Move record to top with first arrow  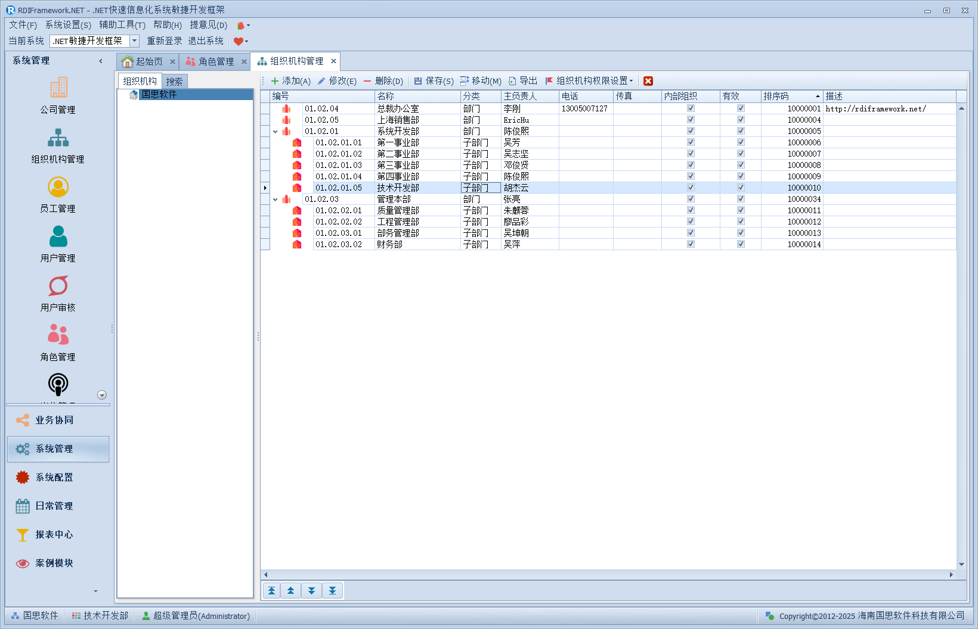point(271,591)
